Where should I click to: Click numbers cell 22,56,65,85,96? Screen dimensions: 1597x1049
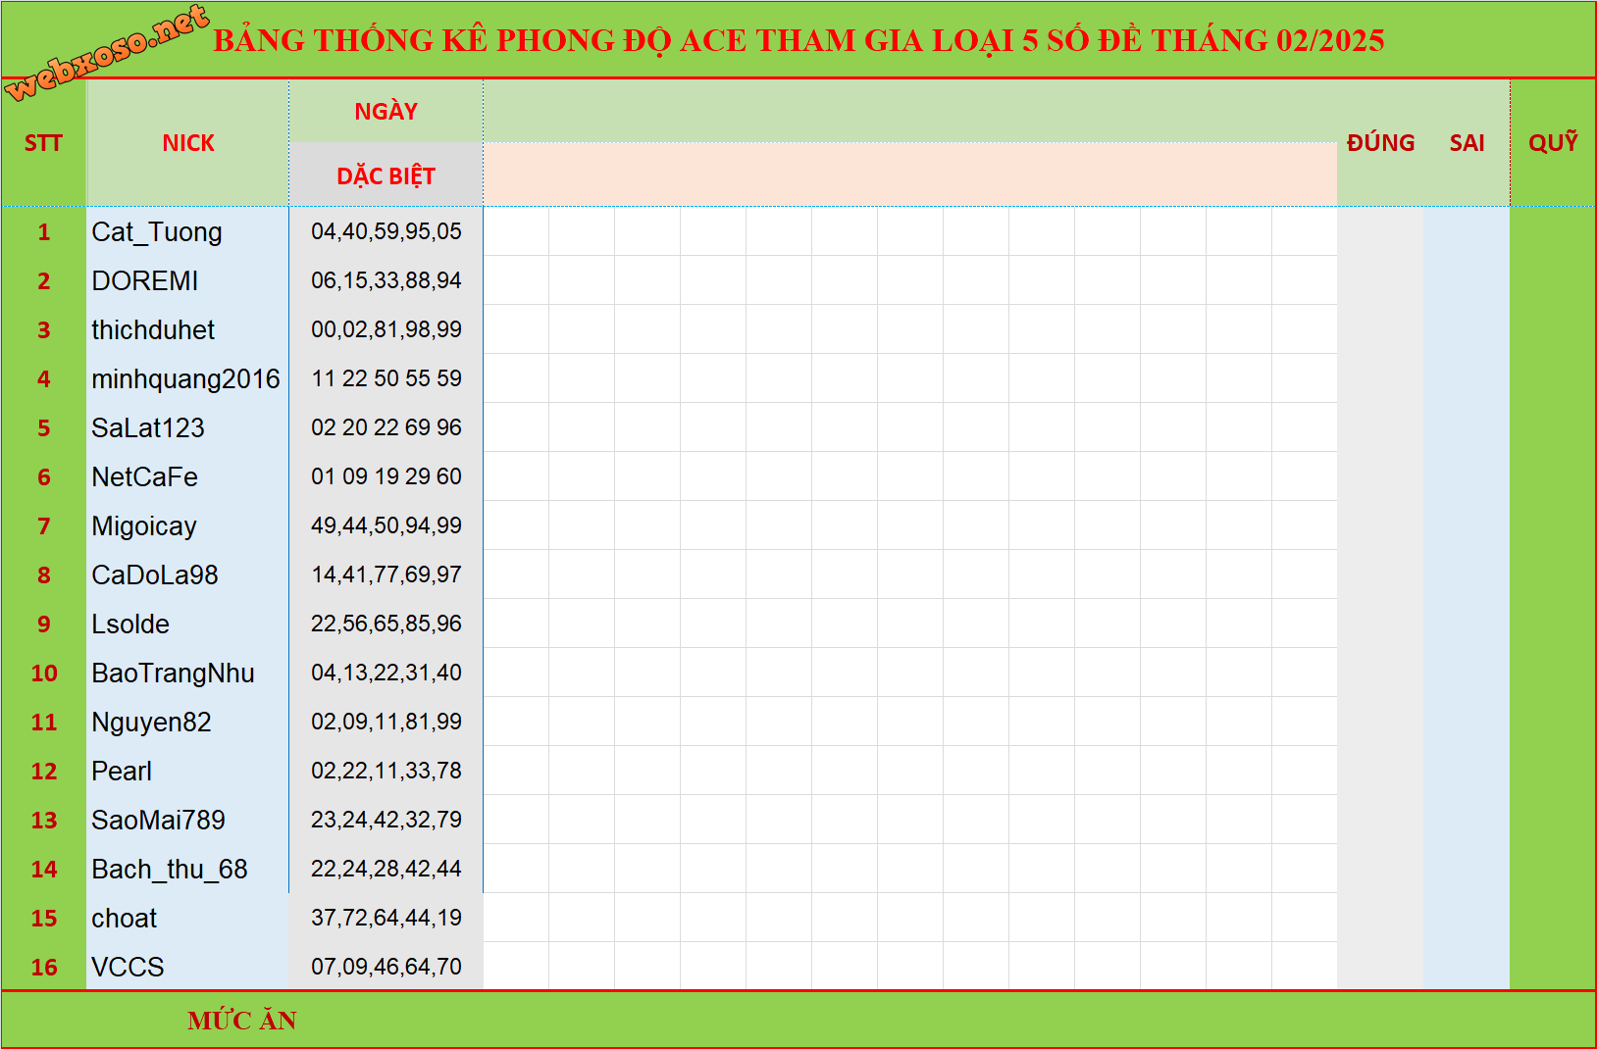pyautogui.click(x=386, y=624)
